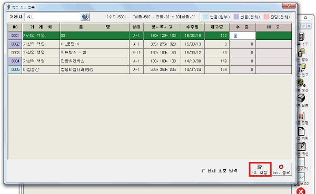The image size is (316, 194).
Task: Toggle the 전체 소모 입력 checkbox
Action: (x=203, y=171)
